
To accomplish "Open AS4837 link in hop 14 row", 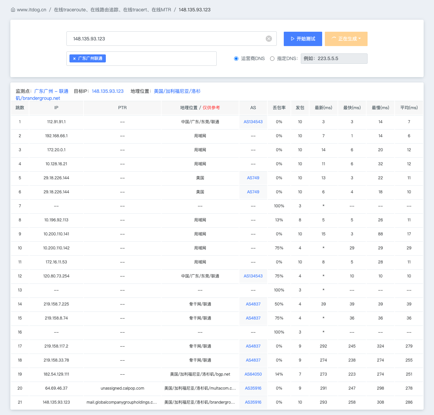I will click(x=253, y=304).
